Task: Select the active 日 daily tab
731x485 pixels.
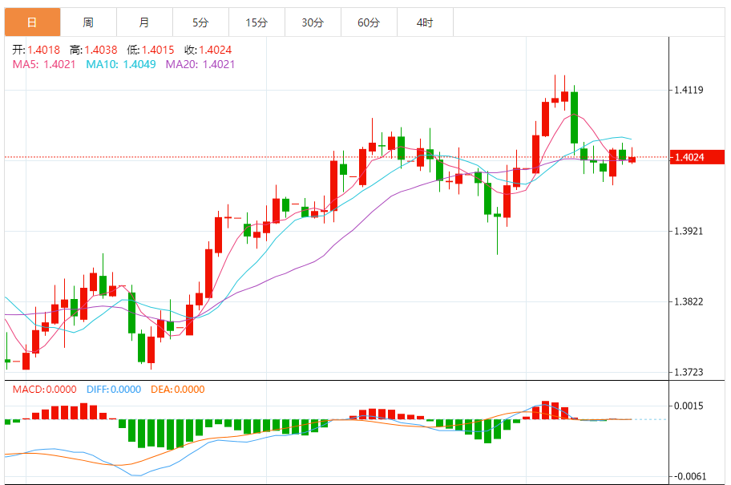Action: (x=32, y=22)
